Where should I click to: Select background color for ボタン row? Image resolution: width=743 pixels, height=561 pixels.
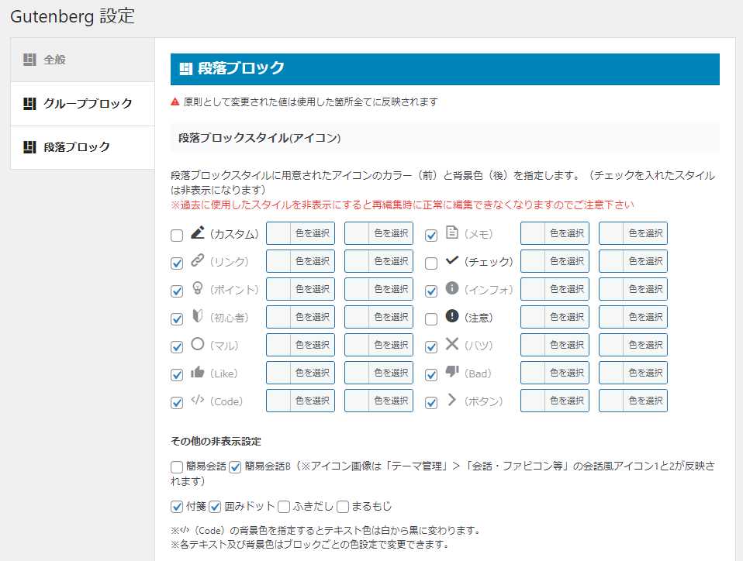[x=633, y=401]
